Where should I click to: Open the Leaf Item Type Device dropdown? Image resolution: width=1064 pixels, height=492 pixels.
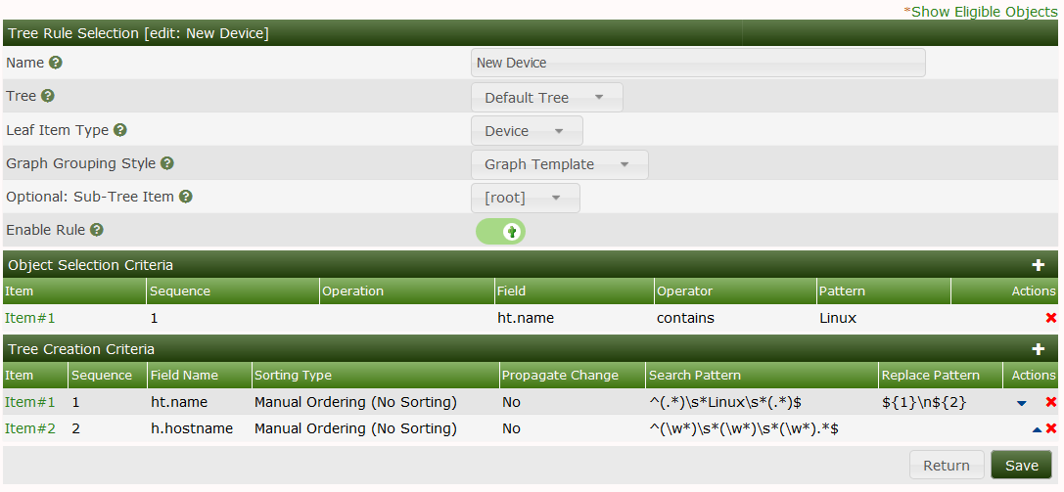coord(527,131)
